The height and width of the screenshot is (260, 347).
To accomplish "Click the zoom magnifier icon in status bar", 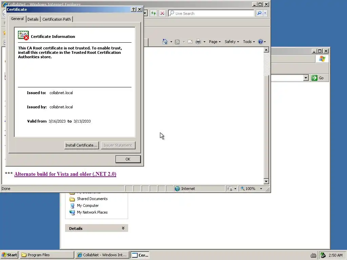I will 243,188.
